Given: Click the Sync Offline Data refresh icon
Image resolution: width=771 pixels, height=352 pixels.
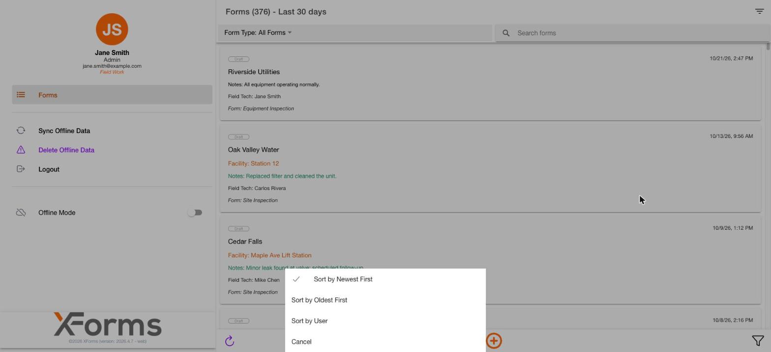Looking at the screenshot, I should pos(21,131).
